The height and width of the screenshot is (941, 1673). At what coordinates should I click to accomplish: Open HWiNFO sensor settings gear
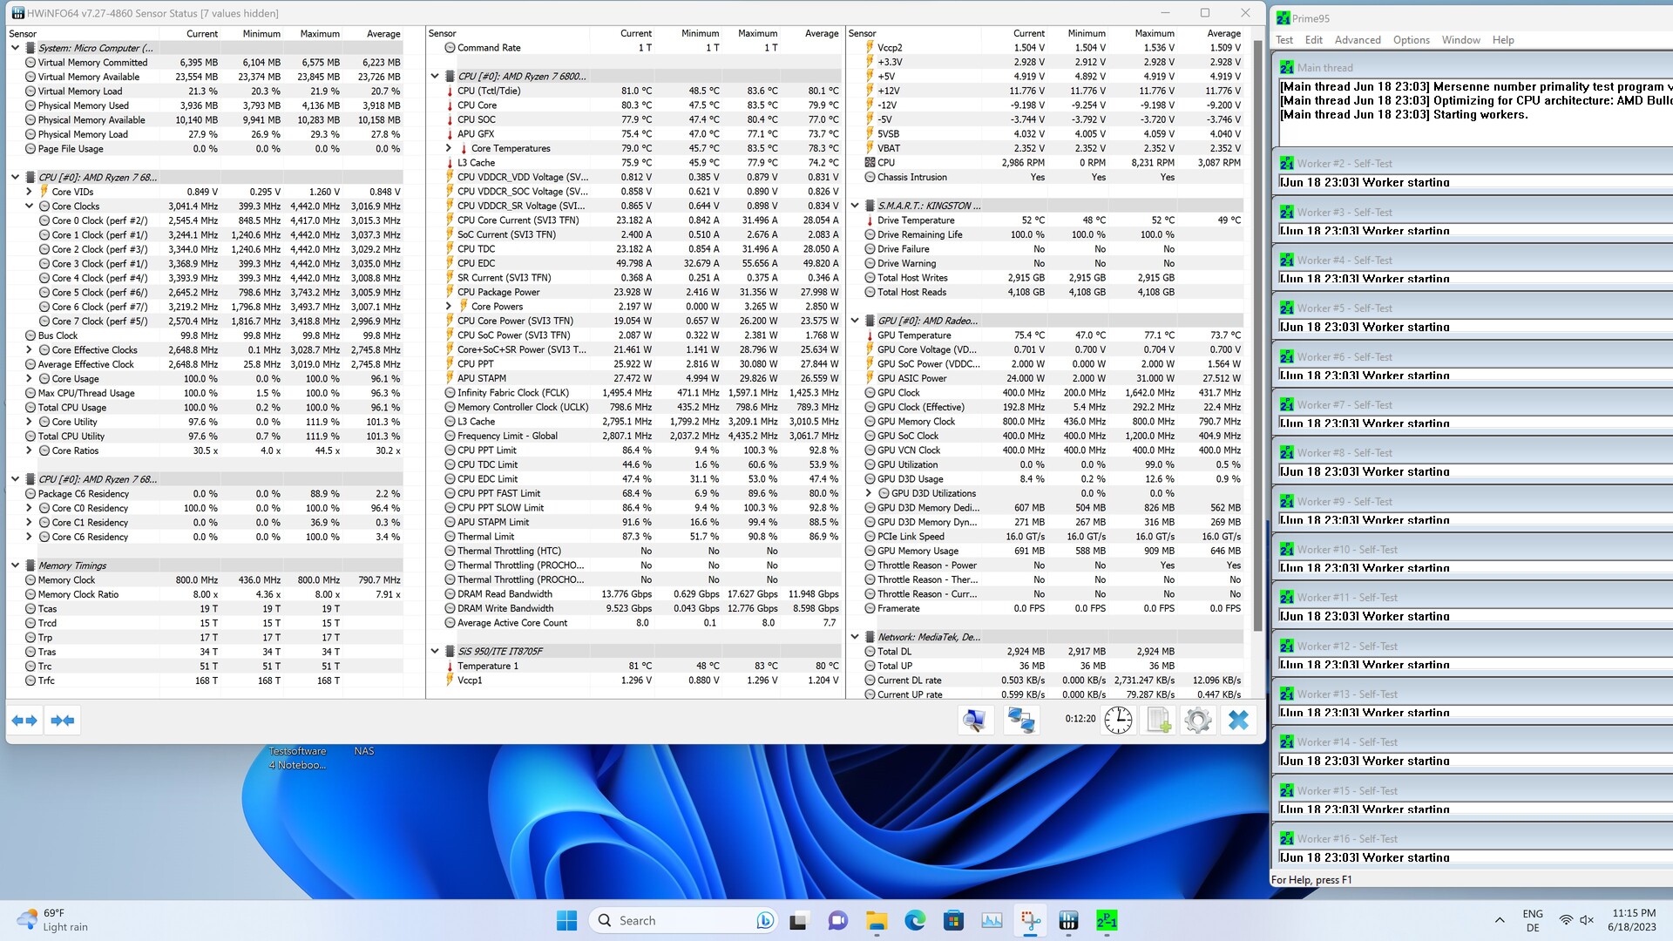tap(1198, 720)
